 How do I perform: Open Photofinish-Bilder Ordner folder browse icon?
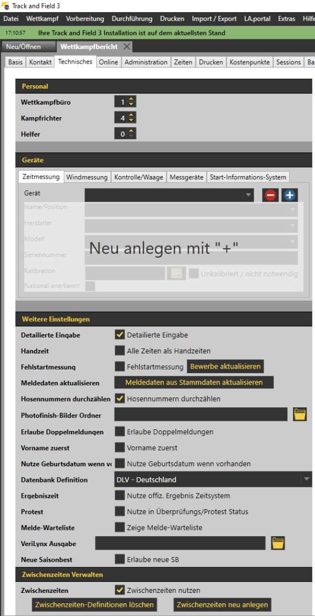[x=299, y=414]
